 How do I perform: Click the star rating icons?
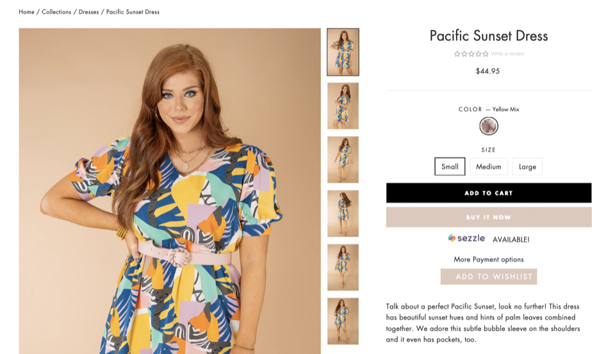click(471, 54)
